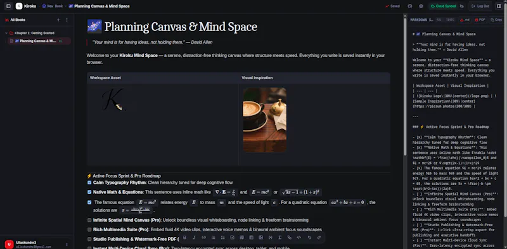Copy markdown with the Copy button

(496, 20)
